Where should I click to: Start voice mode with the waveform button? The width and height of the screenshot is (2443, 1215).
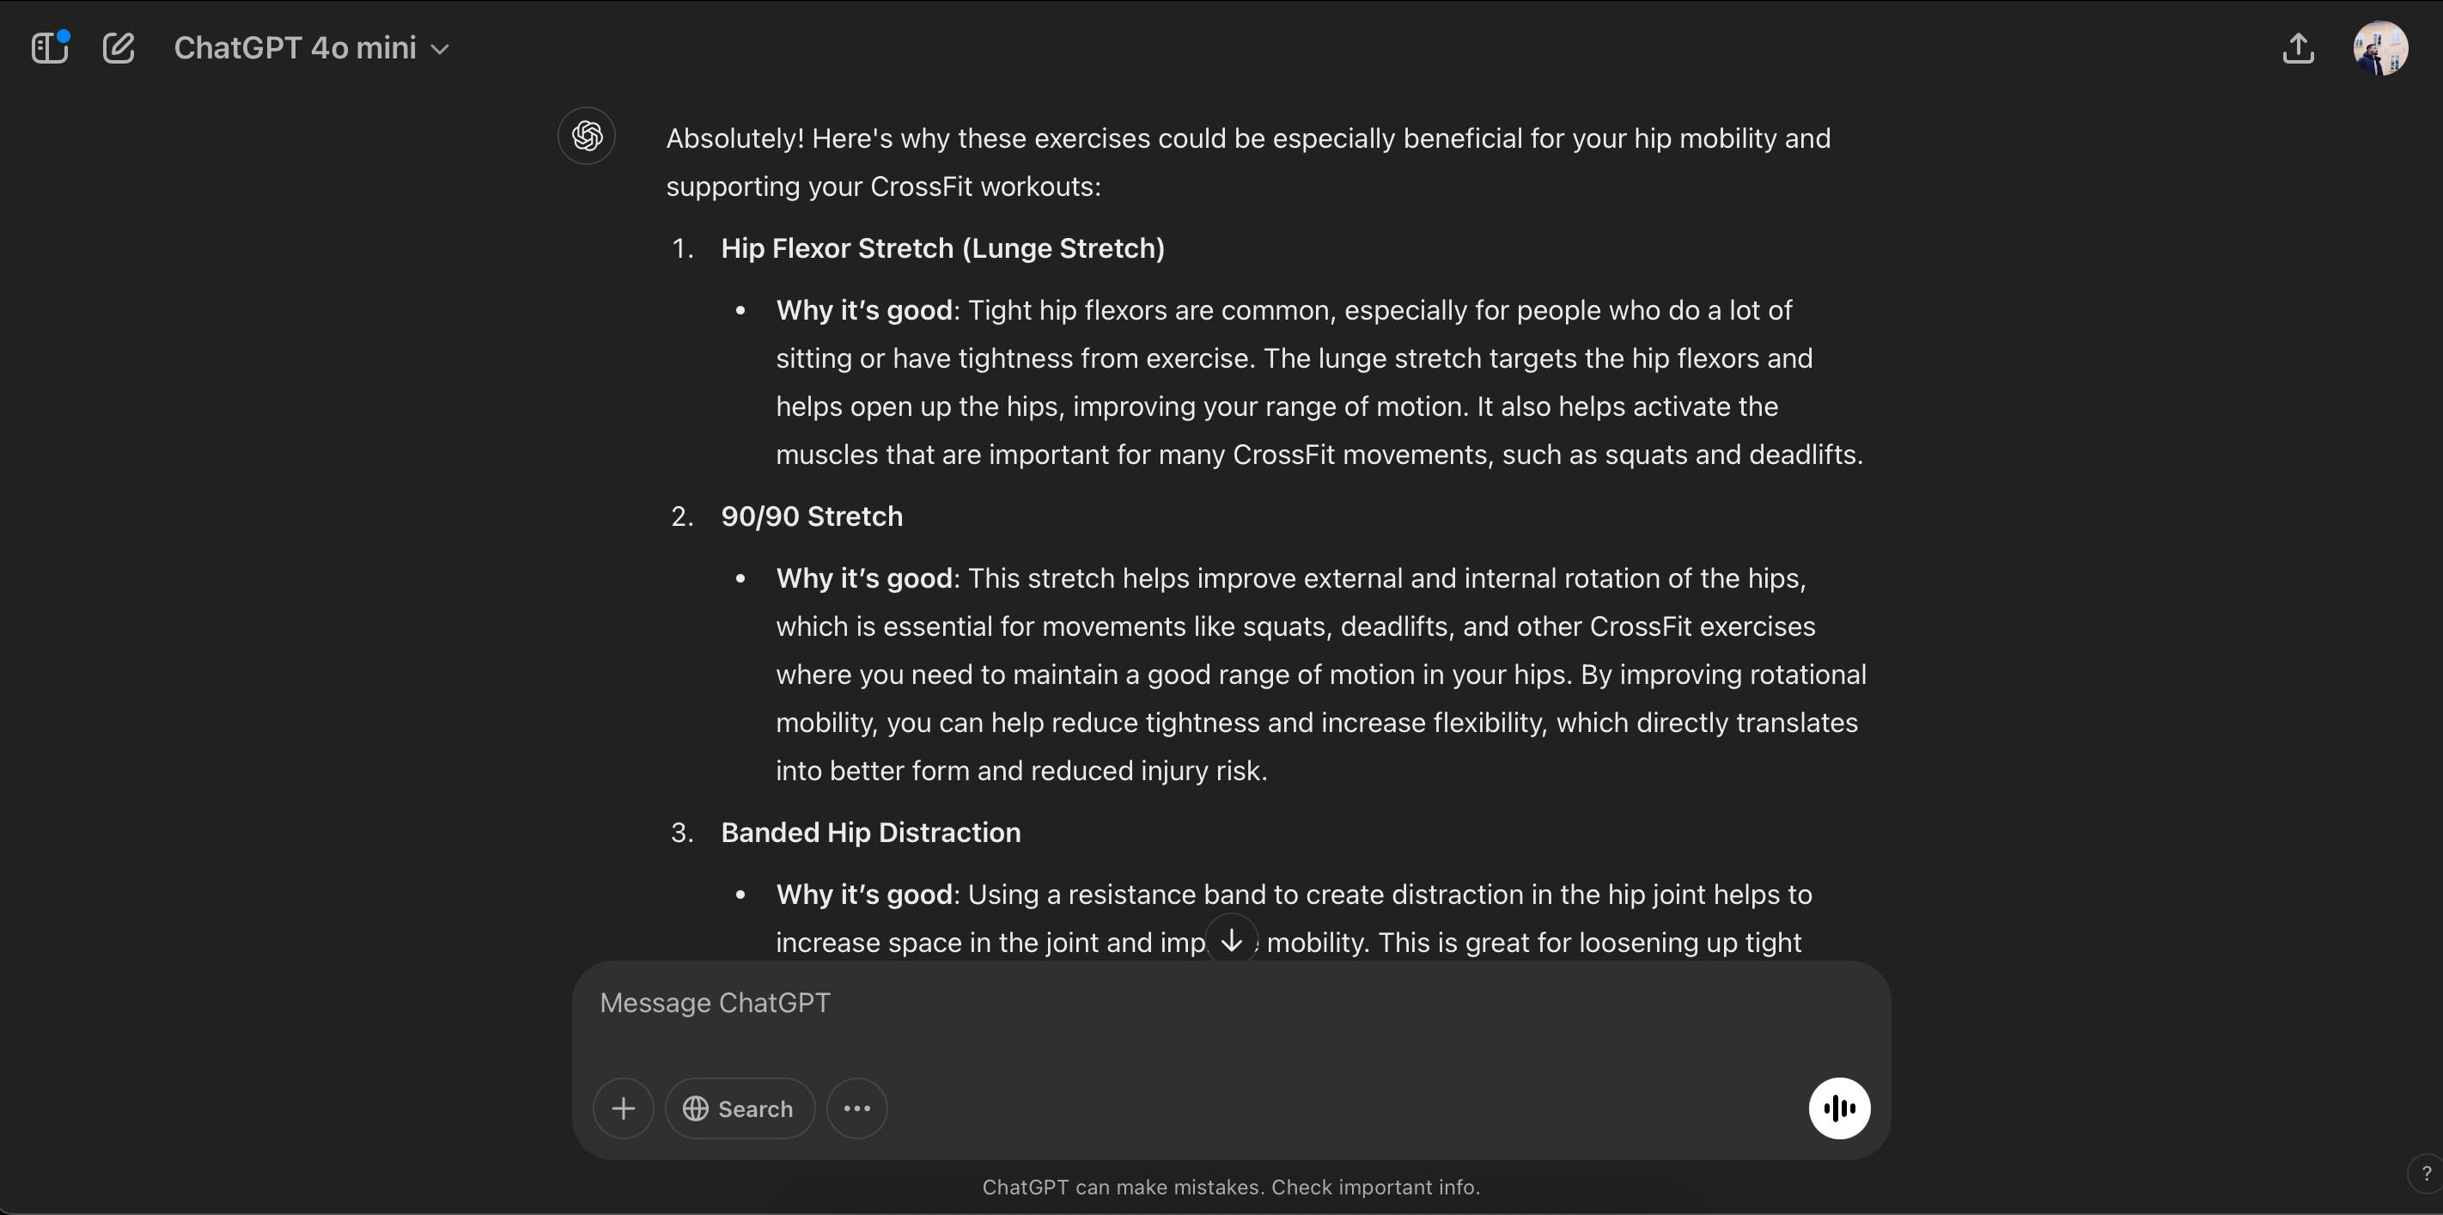(x=1838, y=1108)
